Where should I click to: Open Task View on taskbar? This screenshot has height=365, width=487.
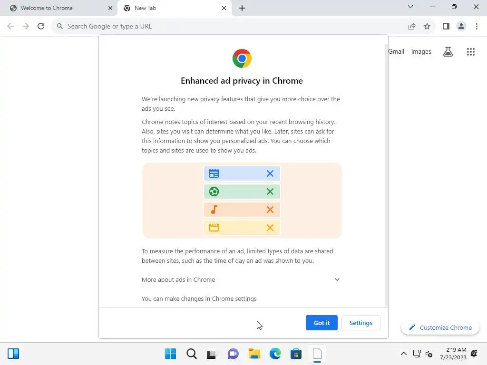coord(212,354)
